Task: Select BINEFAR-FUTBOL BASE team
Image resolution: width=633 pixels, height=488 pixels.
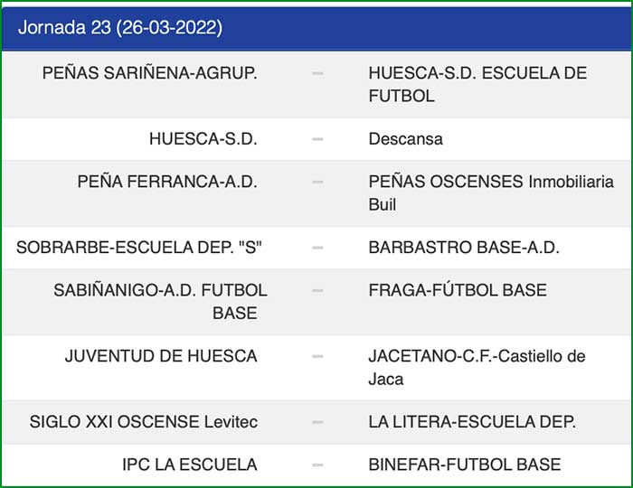Action: click(465, 465)
